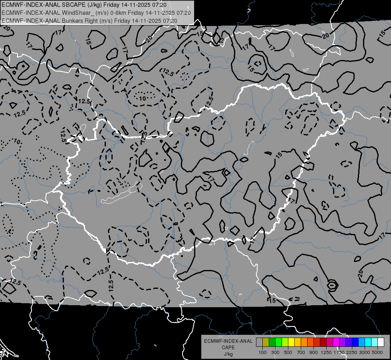Select the sky blue legend swatch
391x360 pixels.
[x=361, y=342]
